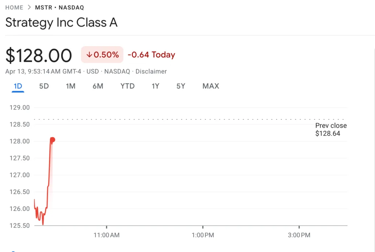Click the $128.00 current price text
This screenshot has width=375, height=252.
pyautogui.click(x=39, y=55)
